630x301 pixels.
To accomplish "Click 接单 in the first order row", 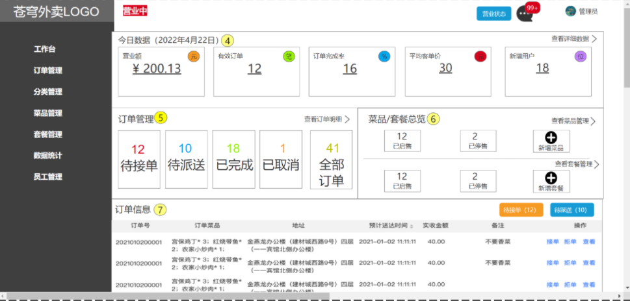I will coord(553,242).
